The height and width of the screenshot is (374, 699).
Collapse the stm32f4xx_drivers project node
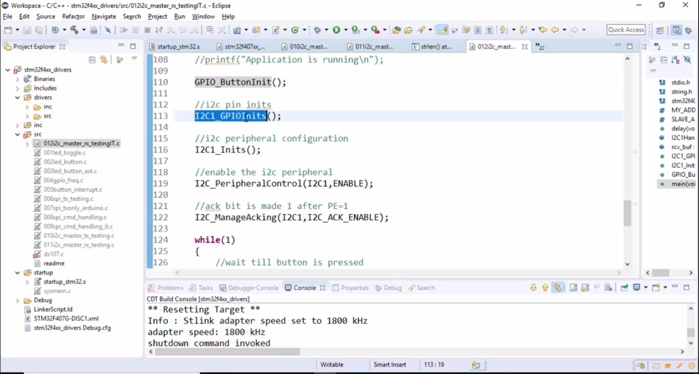[x=8, y=70]
